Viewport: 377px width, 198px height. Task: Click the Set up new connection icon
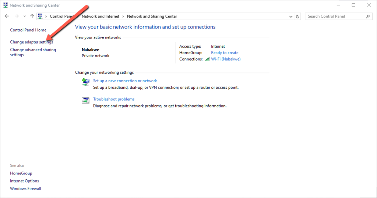coord(85,82)
